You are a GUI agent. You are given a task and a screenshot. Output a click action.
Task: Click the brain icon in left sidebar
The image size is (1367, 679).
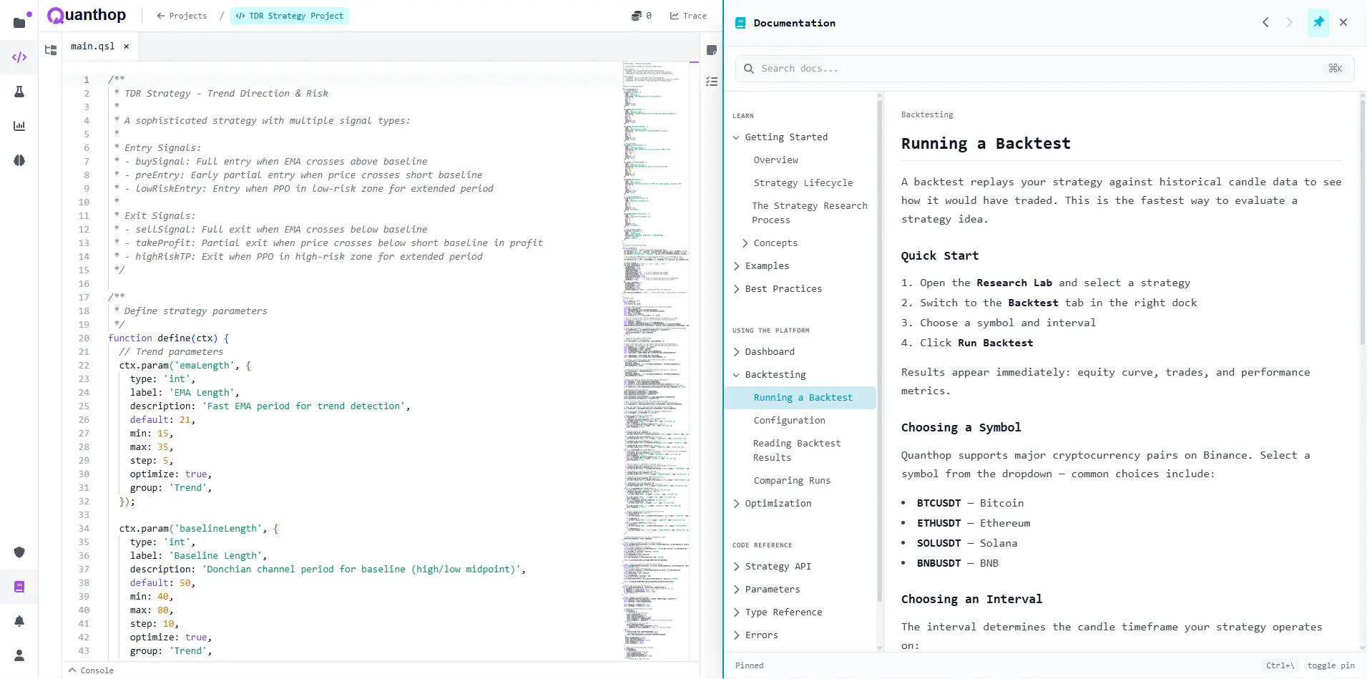point(19,160)
